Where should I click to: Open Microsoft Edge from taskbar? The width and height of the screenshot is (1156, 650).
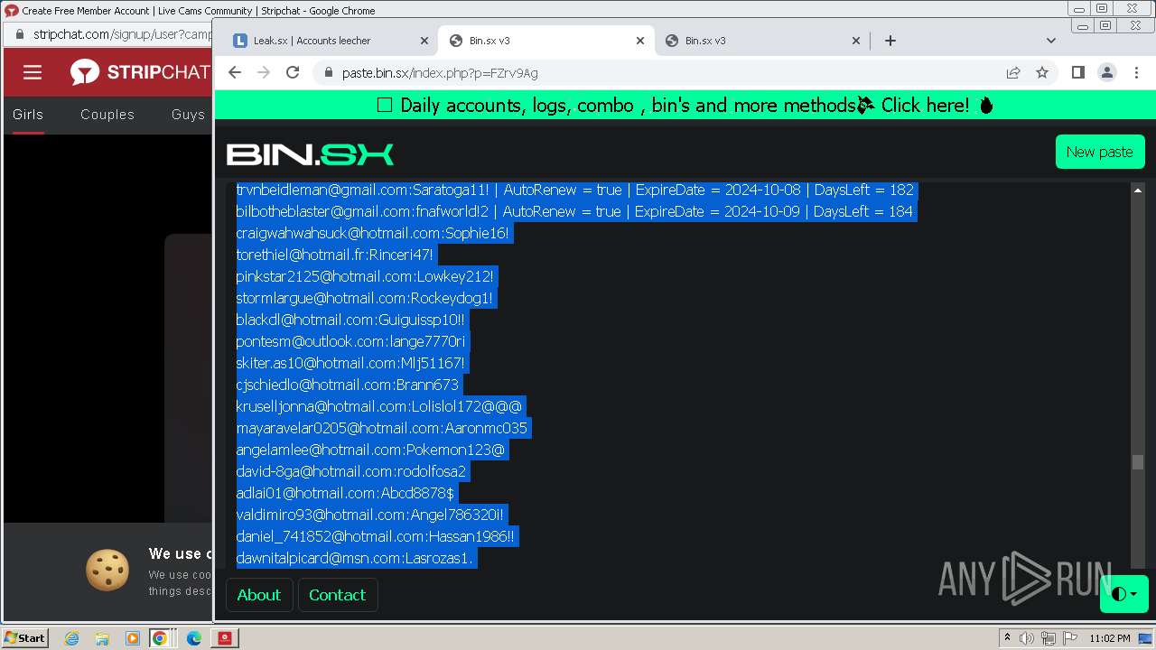coord(194,638)
